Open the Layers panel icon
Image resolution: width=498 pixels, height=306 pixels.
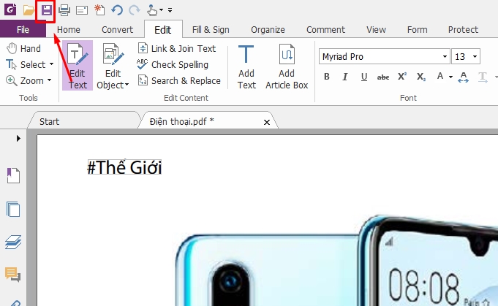point(13,242)
